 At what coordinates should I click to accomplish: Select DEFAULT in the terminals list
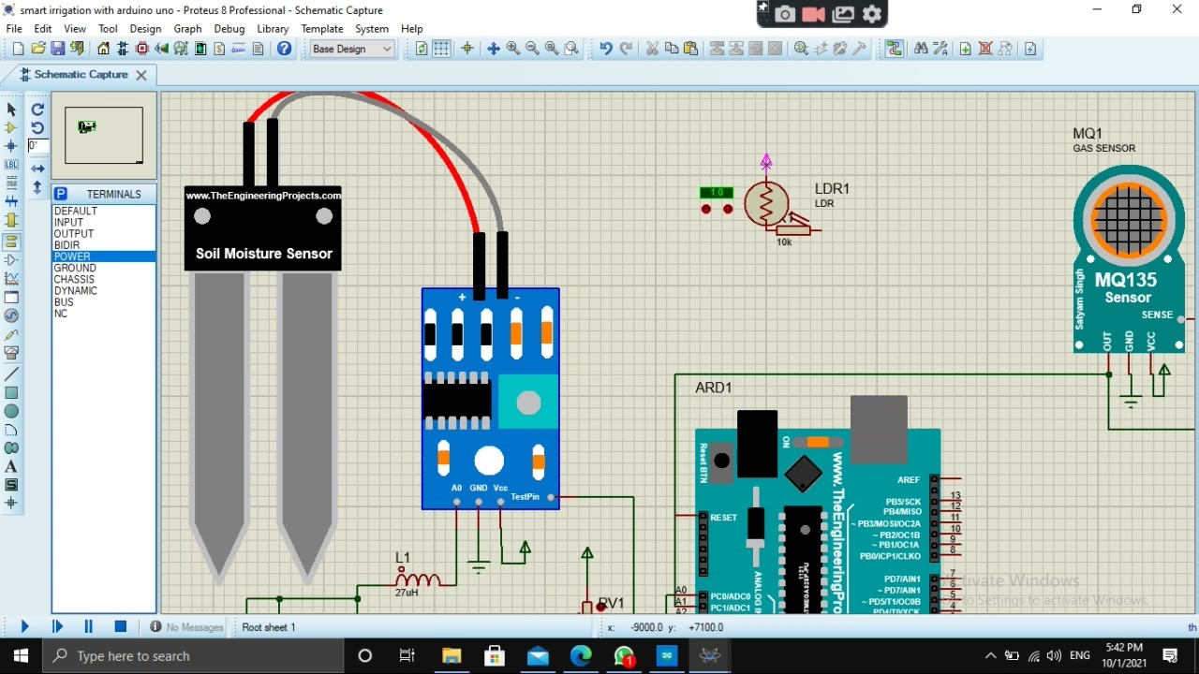pyautogui.click(x=104, y=212)
